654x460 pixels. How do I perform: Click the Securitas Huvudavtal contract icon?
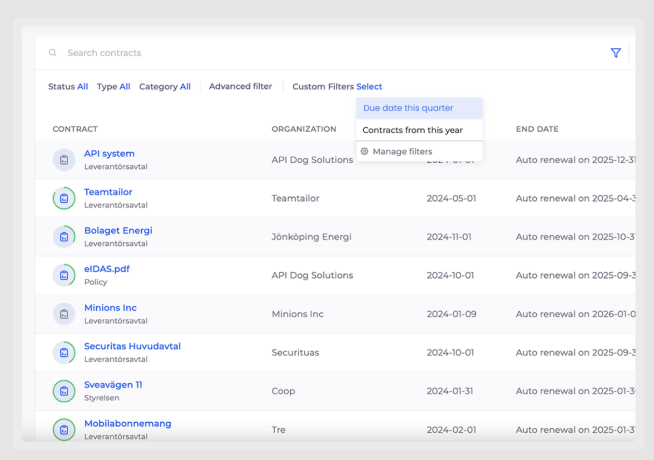click(64, 353)
